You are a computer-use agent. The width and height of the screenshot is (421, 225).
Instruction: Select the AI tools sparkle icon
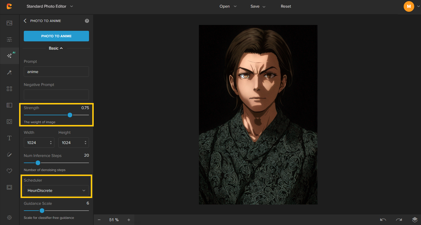click(x=9, y=56)
